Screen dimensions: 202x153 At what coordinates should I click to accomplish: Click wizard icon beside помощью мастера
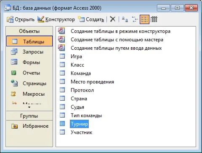tap(61, 39)
